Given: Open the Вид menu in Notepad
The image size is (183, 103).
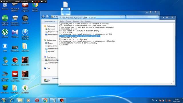Looking at the screenshot, I should tap(82, 21).
